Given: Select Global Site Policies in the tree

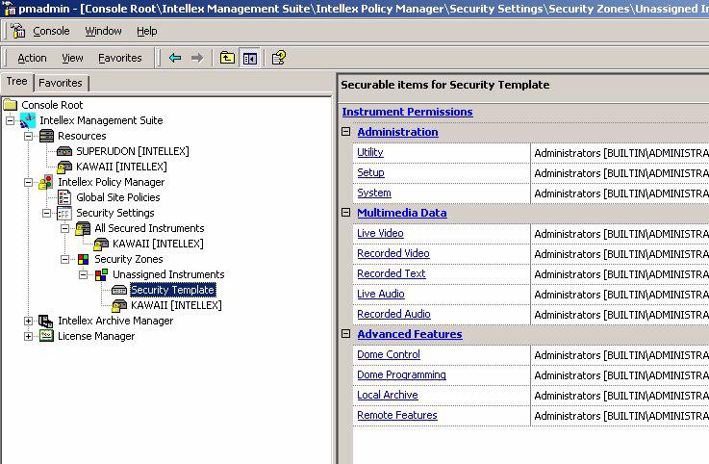Looking at the screenshot, I should pyautogui.click(x=118, y=197).
